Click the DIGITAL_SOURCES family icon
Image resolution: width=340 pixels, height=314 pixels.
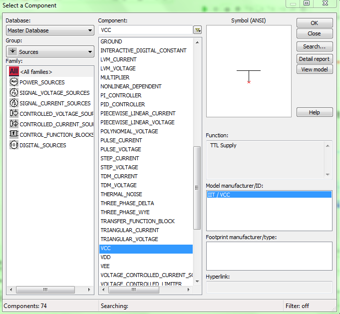click(14, 145)
